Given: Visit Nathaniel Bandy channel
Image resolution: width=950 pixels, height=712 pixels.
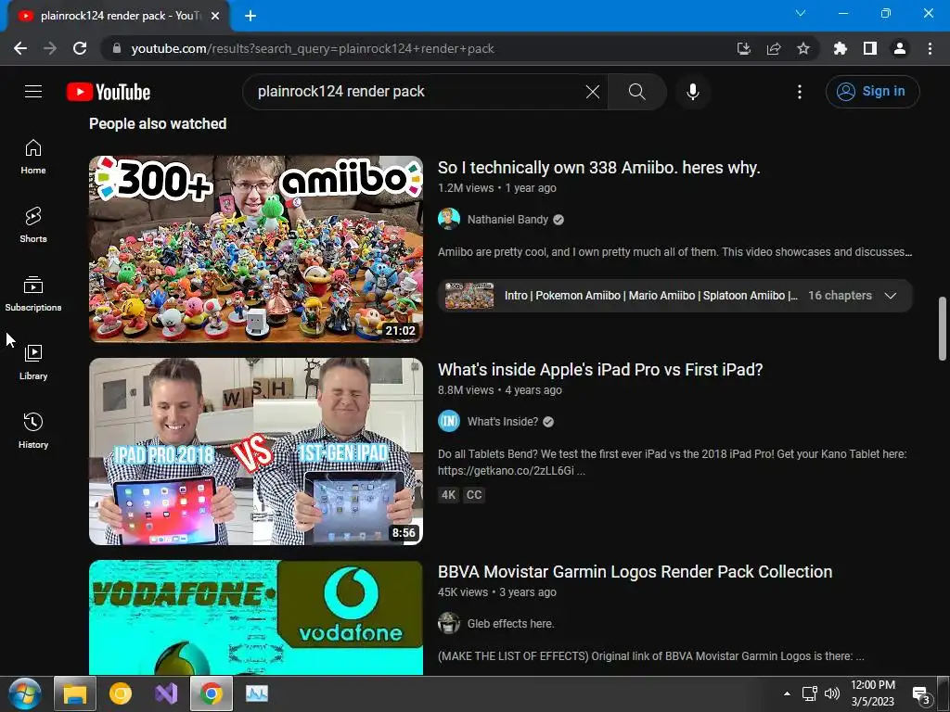Looking at the screenshot, I should (507, 219).
